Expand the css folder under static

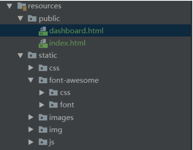pos(31,68)
